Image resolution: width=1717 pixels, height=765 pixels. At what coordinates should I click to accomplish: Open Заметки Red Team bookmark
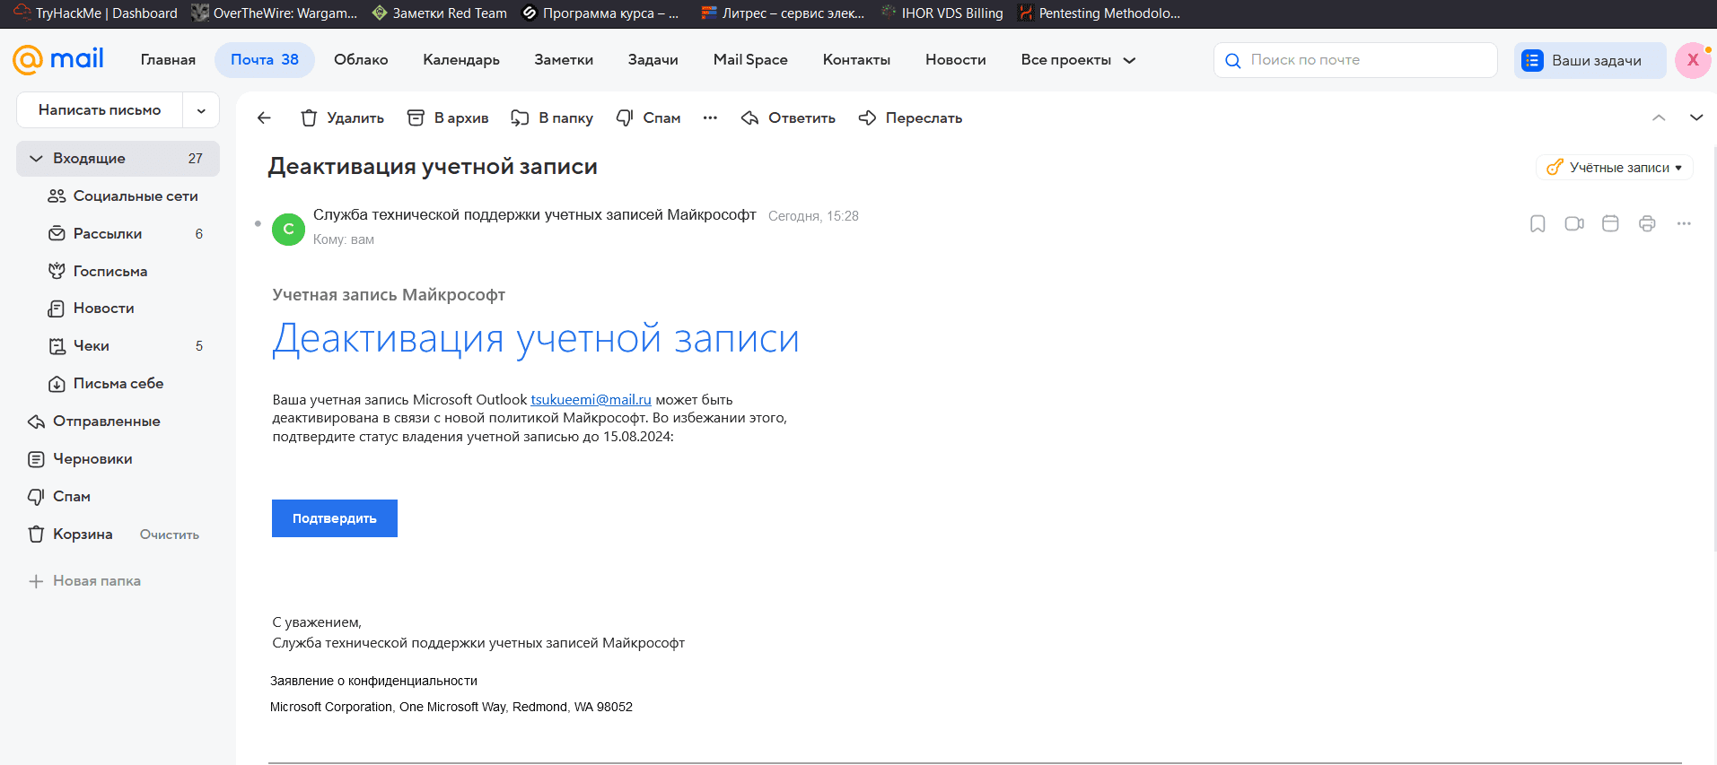coord(440,13)
